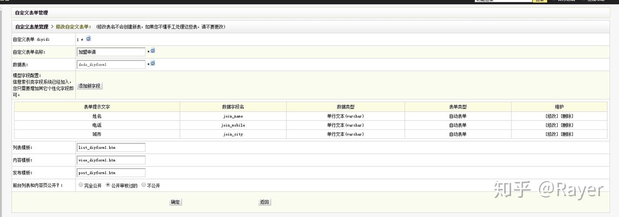The width and height of the screenshot is (619, 217).
Task: Click the 添加新字段 button
Action: (x=90, y=86)
